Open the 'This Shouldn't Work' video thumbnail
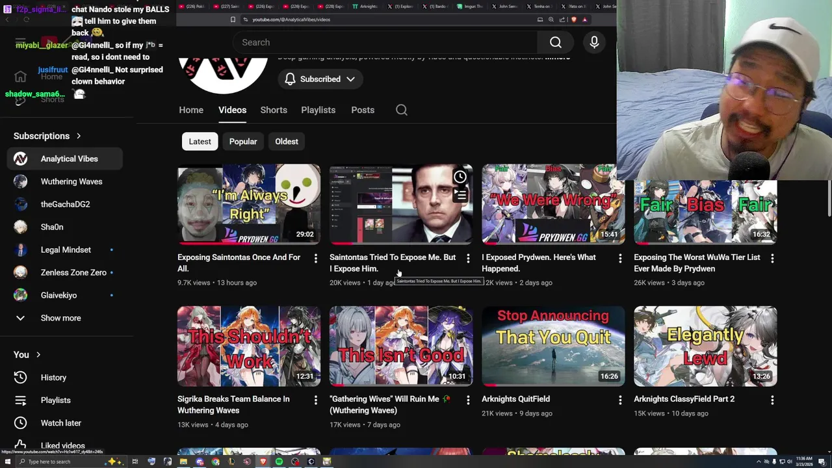 coord(249,346)
